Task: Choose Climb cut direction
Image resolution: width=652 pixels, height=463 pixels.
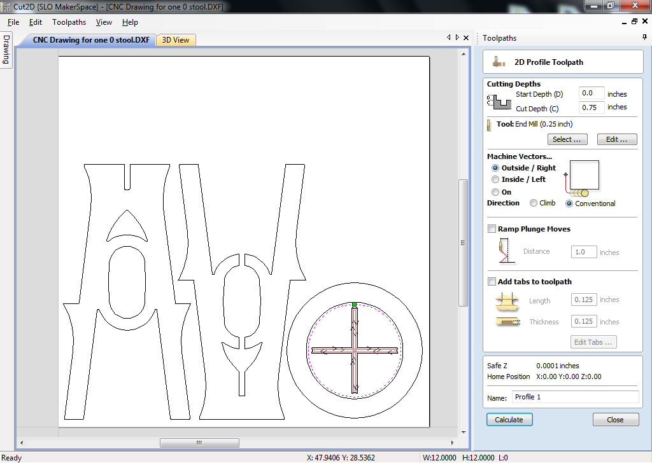Action: (x=534, y=203)
